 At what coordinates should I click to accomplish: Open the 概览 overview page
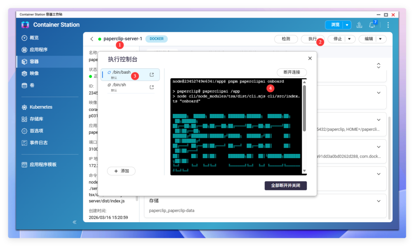pyautogui.click(x=49, y=38)
